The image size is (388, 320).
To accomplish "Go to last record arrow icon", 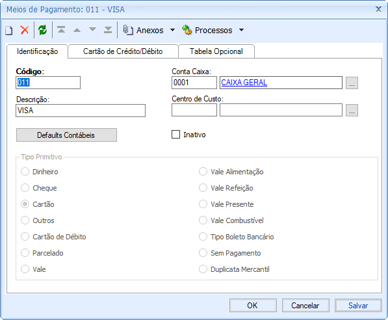I will coord(108,30).
